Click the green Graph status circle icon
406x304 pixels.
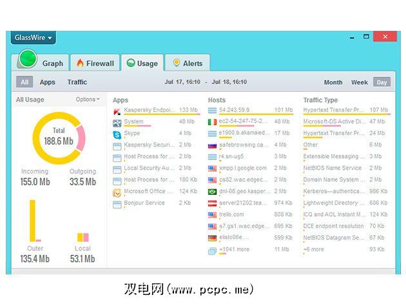[28, 58]
